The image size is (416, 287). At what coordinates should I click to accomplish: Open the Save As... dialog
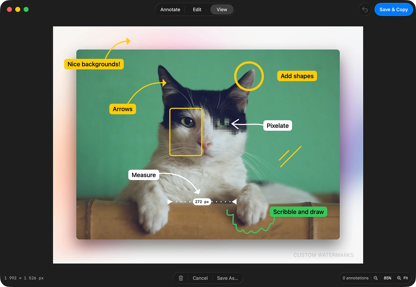tap(227, 278)
